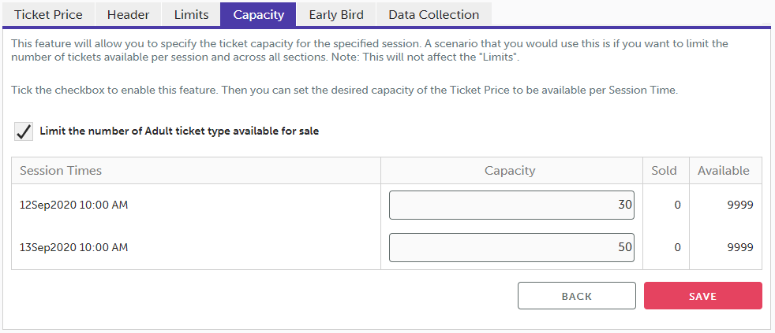Click the Sold column header

tap(664, 171)
